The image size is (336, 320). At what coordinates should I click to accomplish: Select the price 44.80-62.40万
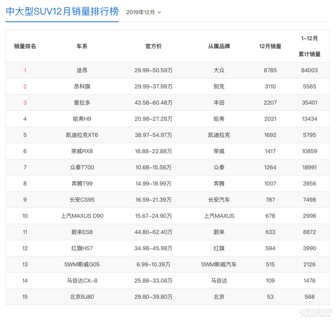[x=153, y=232]
